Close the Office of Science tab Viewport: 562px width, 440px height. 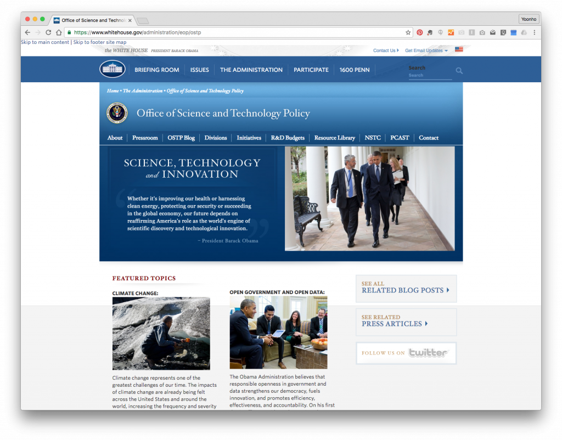tap(130, 20)
